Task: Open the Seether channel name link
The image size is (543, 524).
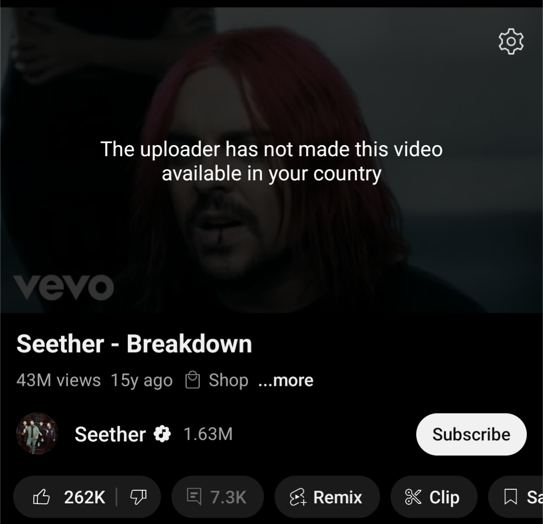Action: (x=110, y=434)
